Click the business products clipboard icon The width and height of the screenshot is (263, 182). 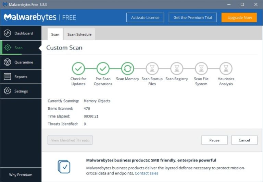64,166
